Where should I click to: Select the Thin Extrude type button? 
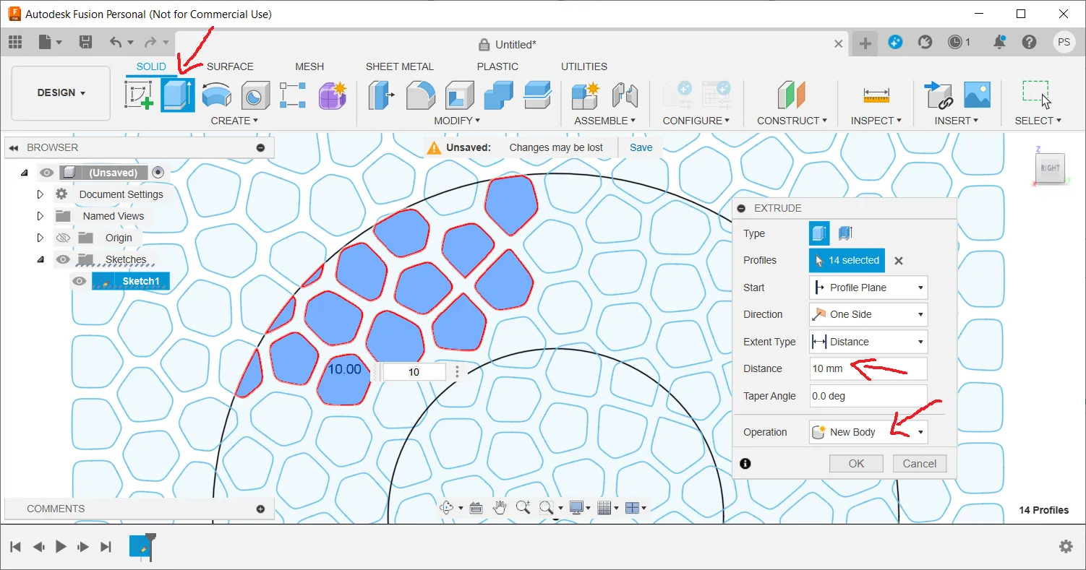coord(845,233)
